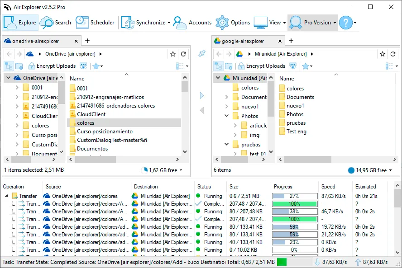Toggle Encrypt Uploads in right pane
The image size is (402, 268).
click(x=262, y=66)
